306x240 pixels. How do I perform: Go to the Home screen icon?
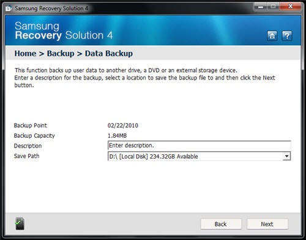click(272, 36)
